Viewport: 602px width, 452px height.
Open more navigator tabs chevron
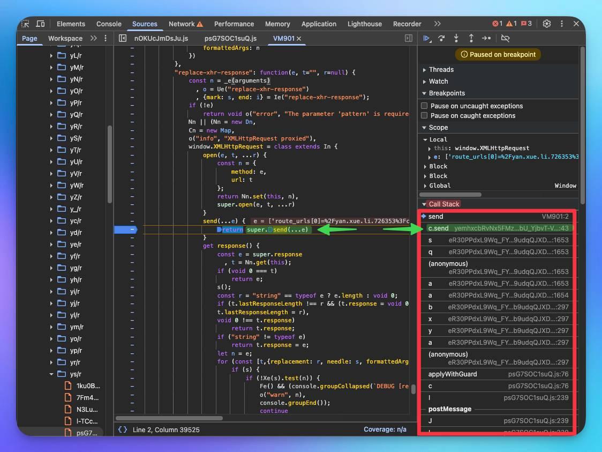click(93, 38)
